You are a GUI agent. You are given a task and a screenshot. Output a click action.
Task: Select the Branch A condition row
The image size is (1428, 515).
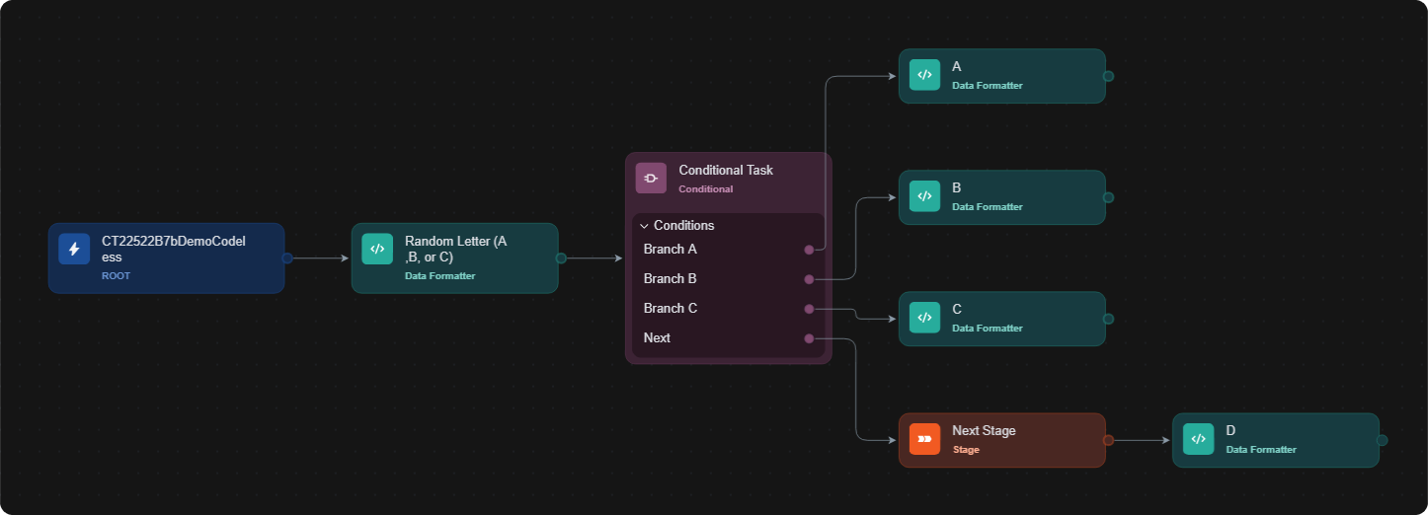click(728, 250)
